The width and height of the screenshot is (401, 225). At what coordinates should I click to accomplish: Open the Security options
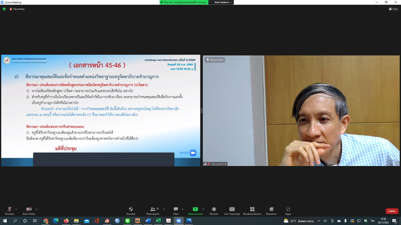click(131, 211)
